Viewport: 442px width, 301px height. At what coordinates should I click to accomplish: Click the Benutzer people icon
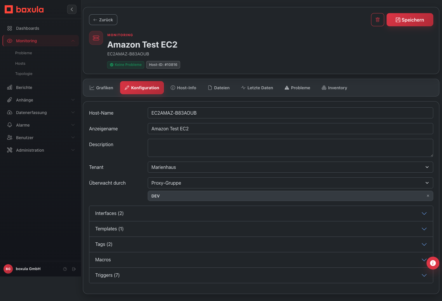[x=10, y=138]
